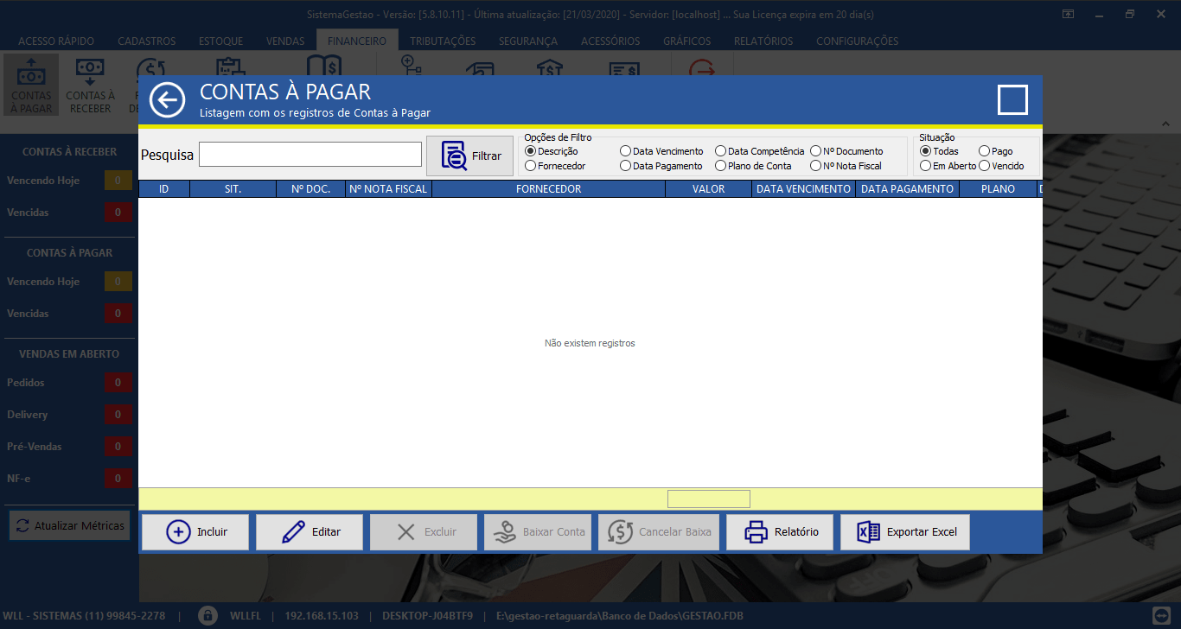Click the padlock icon in status bar
The width and height of the screenshot is (1181, 629).
click(x=207, y=616)
